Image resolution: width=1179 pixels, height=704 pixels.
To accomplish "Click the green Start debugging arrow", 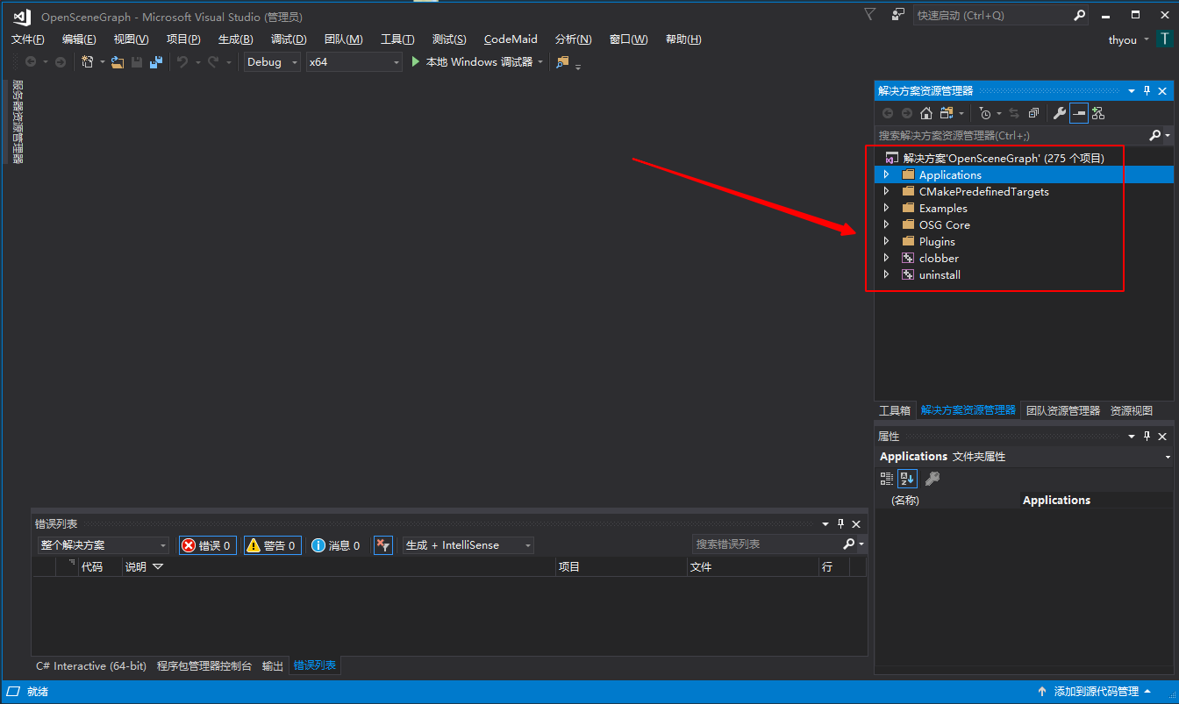I will click(417, 62).
